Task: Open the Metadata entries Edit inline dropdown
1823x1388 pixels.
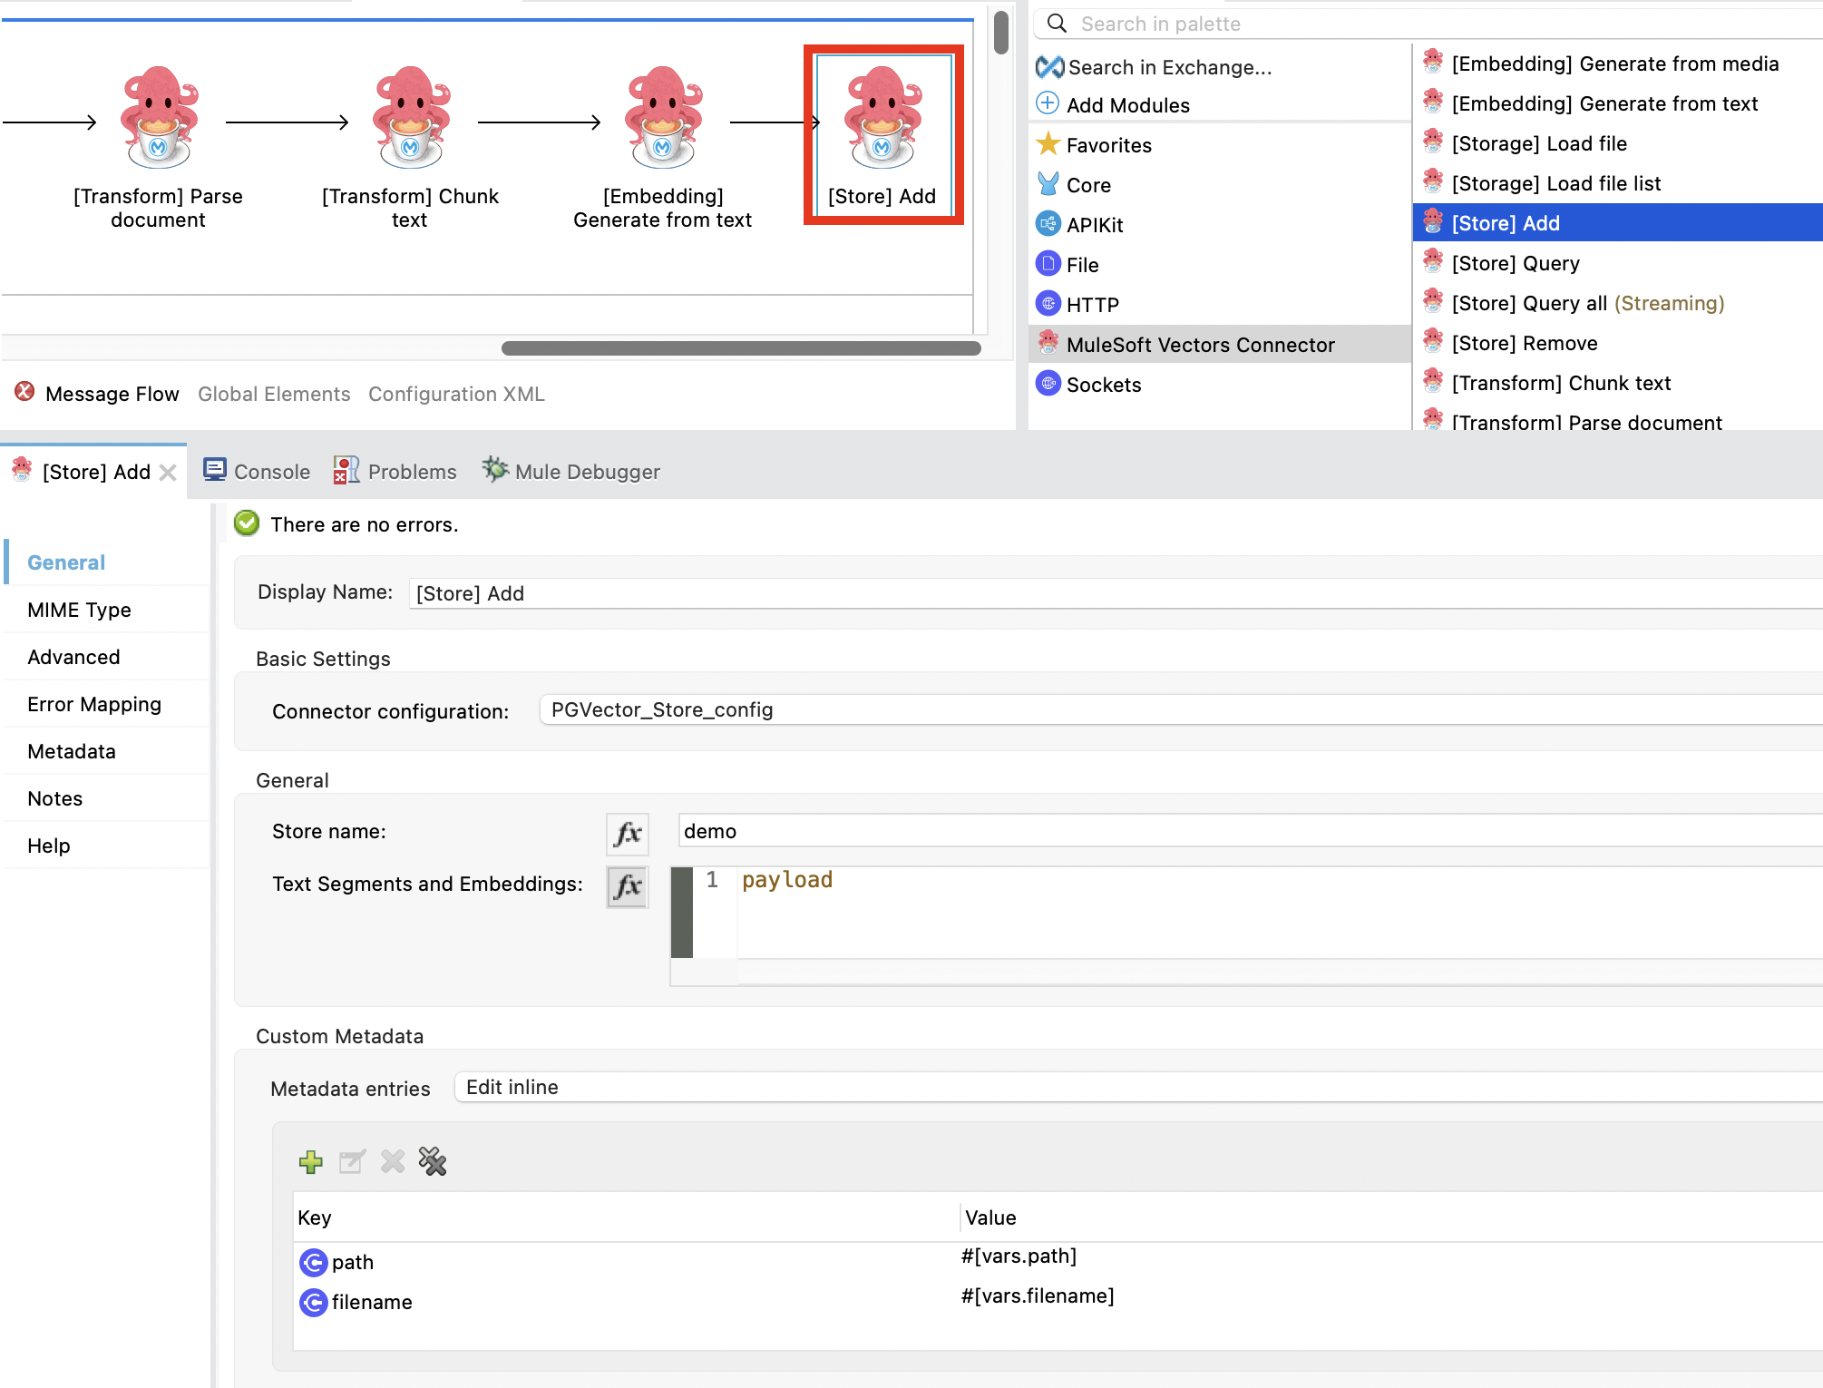Action: coord(1138,1087)
